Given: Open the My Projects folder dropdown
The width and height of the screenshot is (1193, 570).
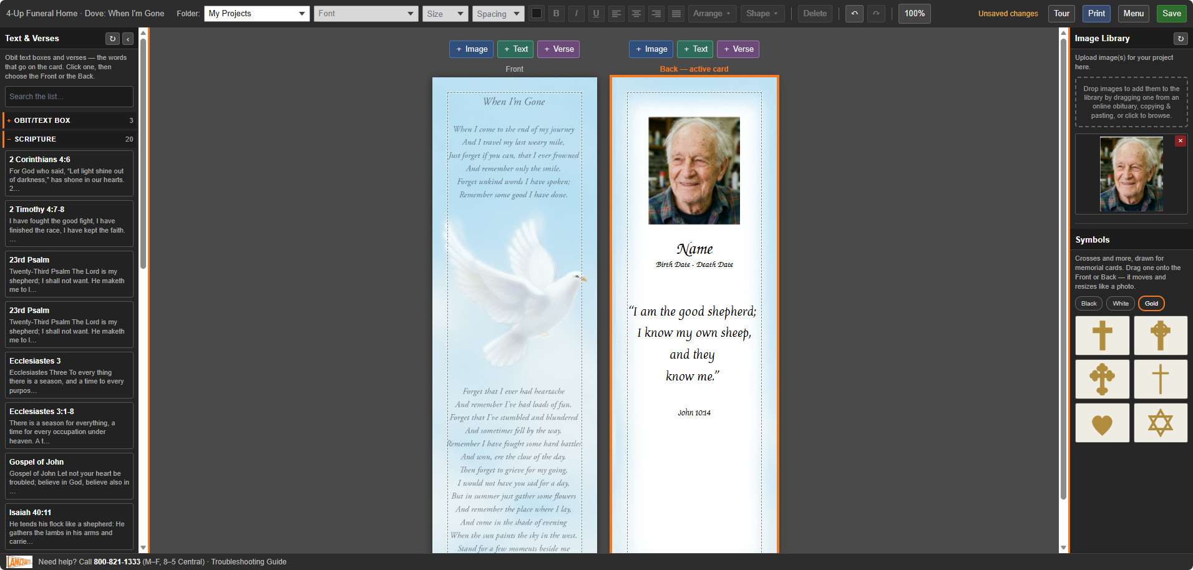Looking at the screenshot, I should tap(257, 13).
